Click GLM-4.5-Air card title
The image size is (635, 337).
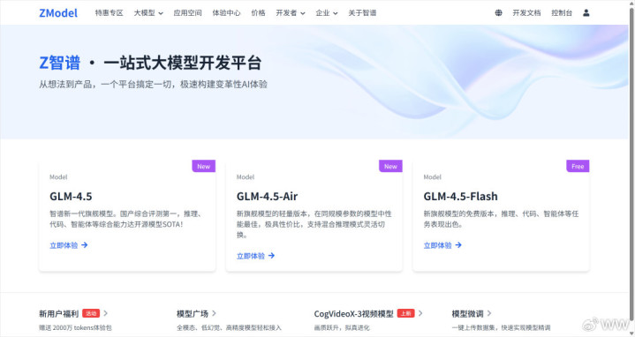tap(267, 197)
